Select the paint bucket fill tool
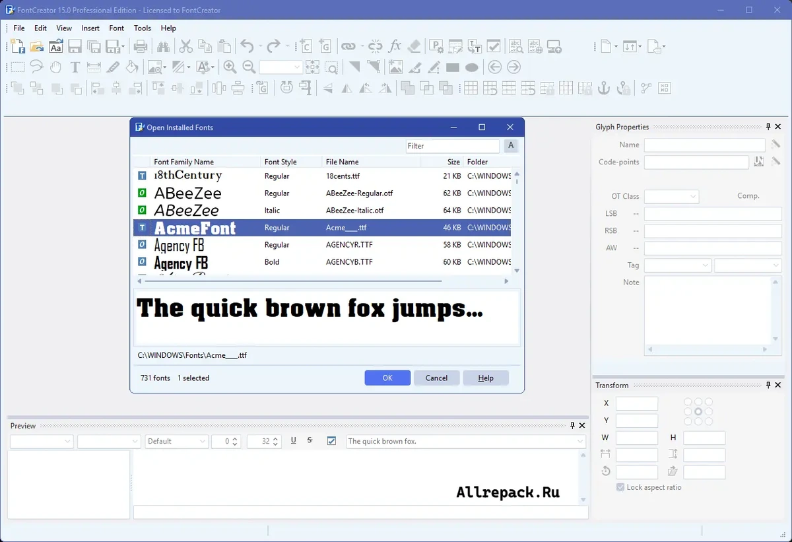The image size is (792, 542). (x=132, y=67)
